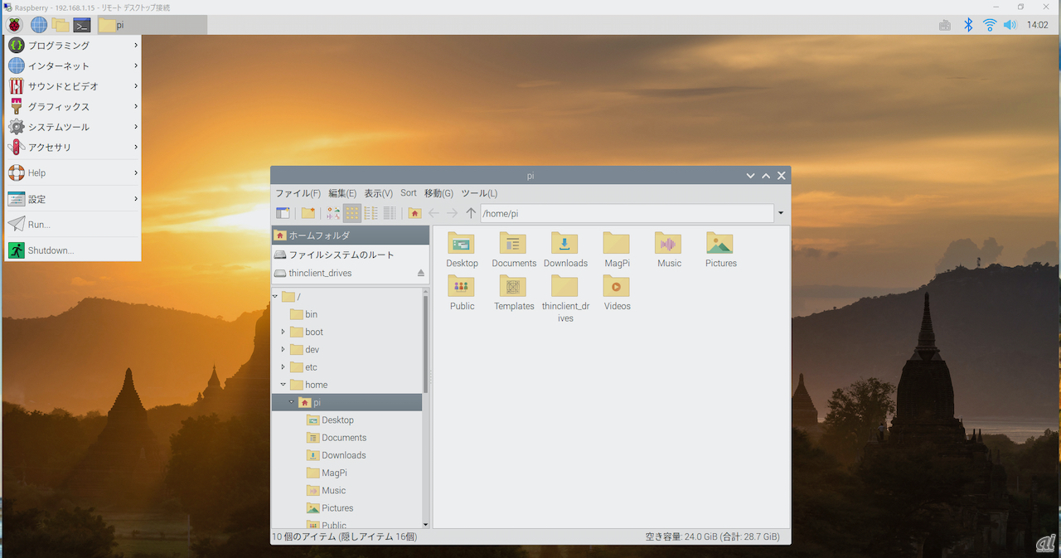The image size is (1061, 558).
Task: Select ファイルシステムのルート in places list
Action: click(341, 255)
